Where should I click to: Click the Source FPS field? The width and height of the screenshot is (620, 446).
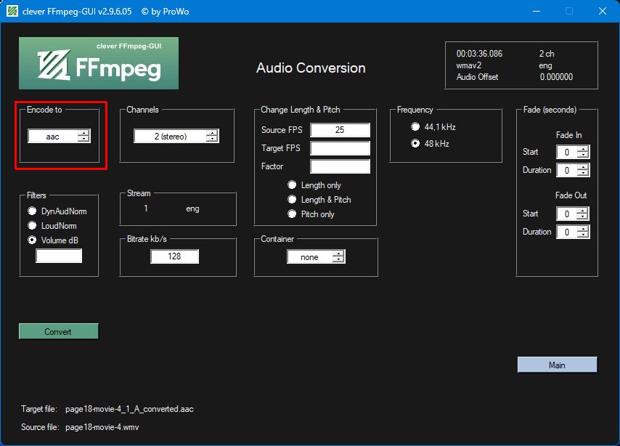tap(340, 130)
